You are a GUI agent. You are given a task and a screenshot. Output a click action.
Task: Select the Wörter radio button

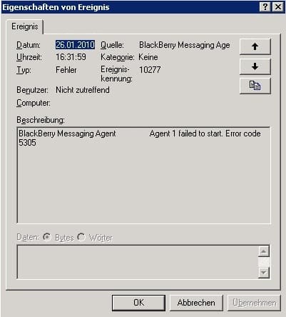tap(81, 237)
